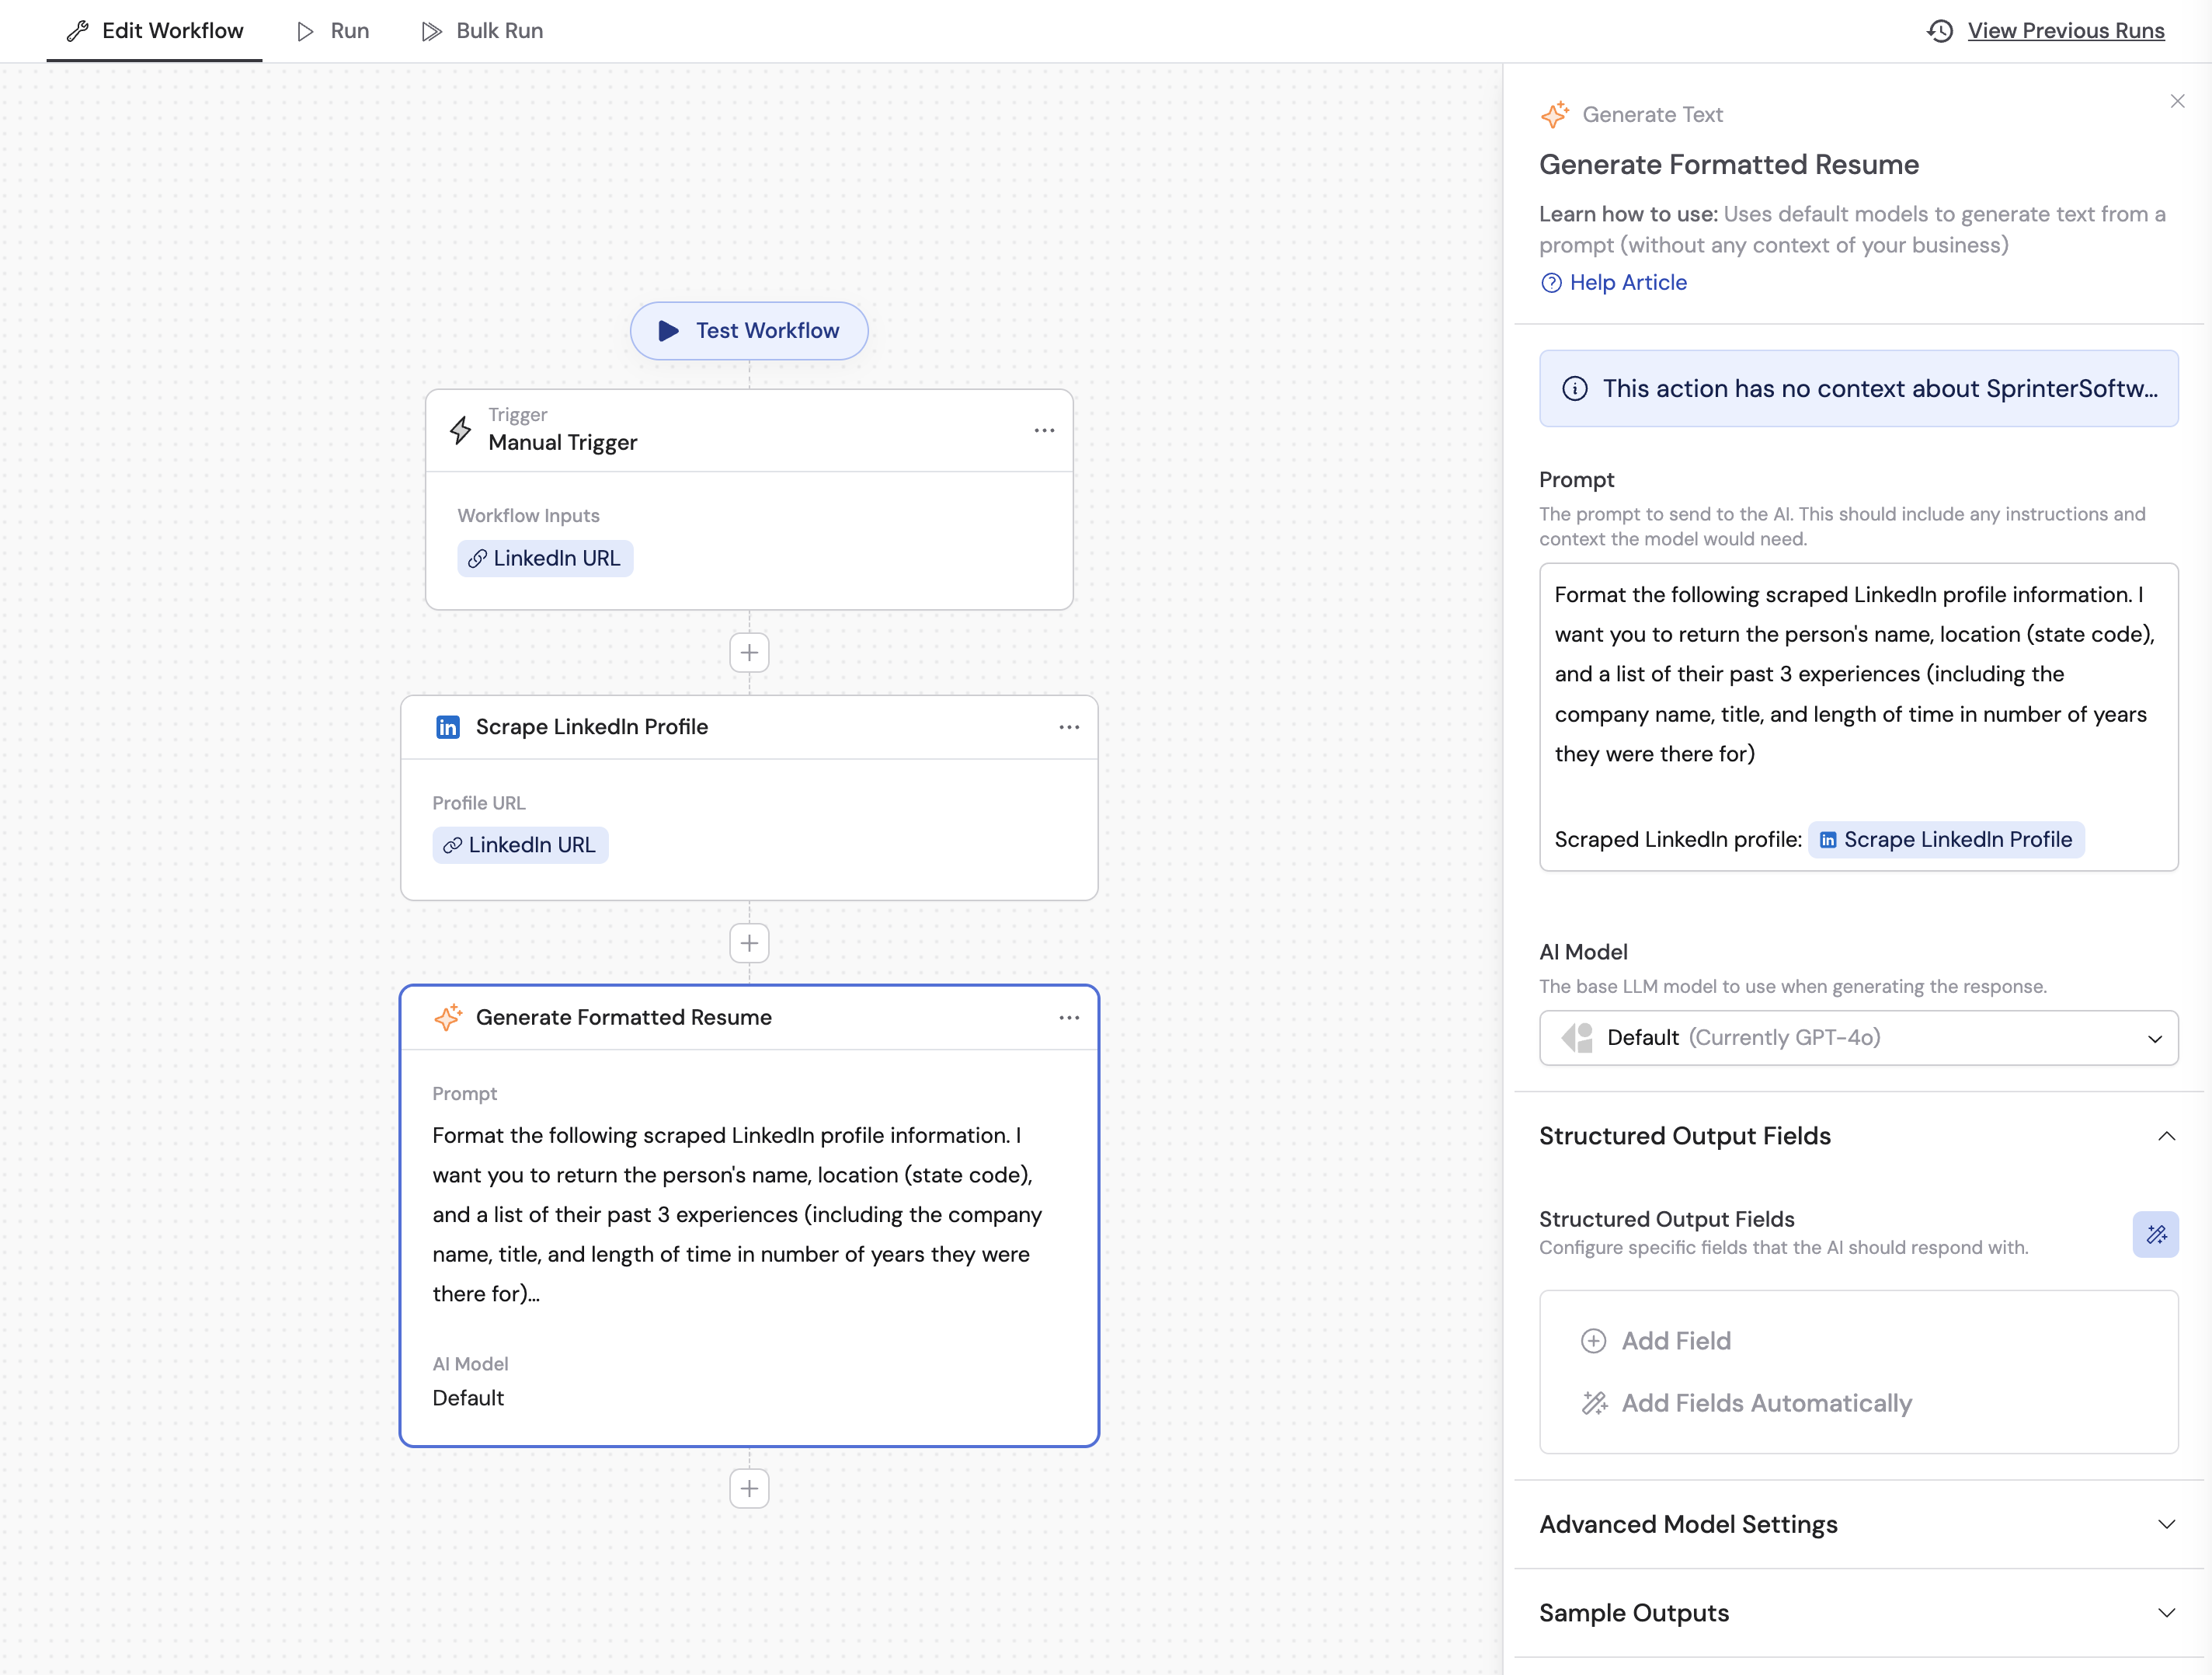Collapse the Structured Output Fields section
The image size is (2212, 1675).
2166,1136
